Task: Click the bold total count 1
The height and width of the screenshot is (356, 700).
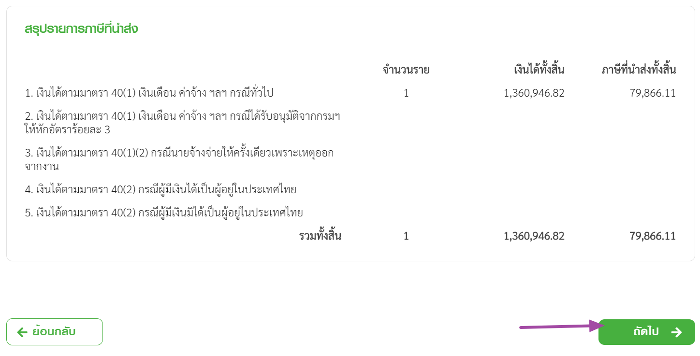Action: [x=406, y=236]
